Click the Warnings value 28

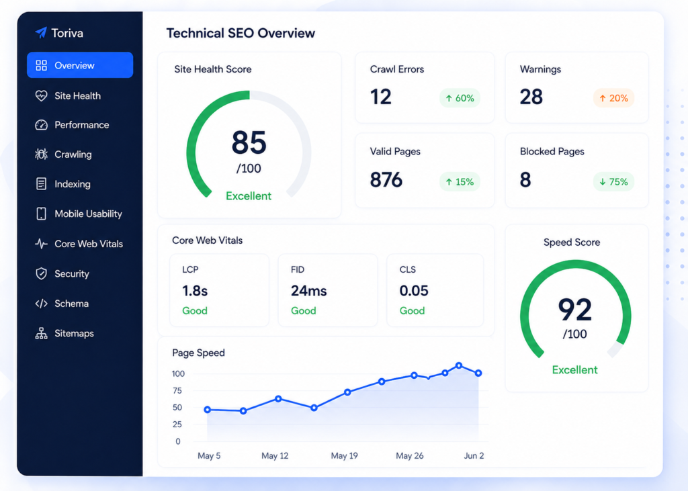pyautogui.click(x=531, y=97)
